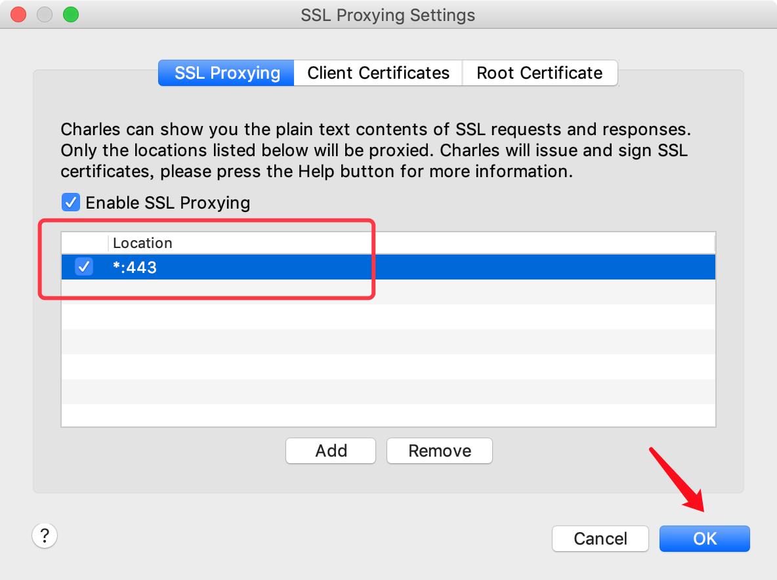Remove the selected location with Remove

pyautogui.click(x=440, y=451)
